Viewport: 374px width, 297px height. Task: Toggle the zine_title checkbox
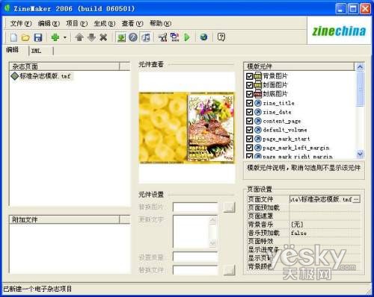[x=250, y=103]
